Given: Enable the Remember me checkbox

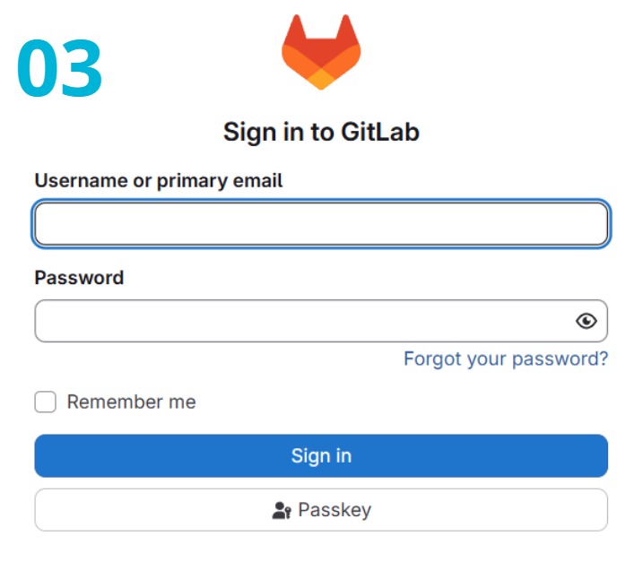Looking at the screenshot, I should tap(46, 402).
